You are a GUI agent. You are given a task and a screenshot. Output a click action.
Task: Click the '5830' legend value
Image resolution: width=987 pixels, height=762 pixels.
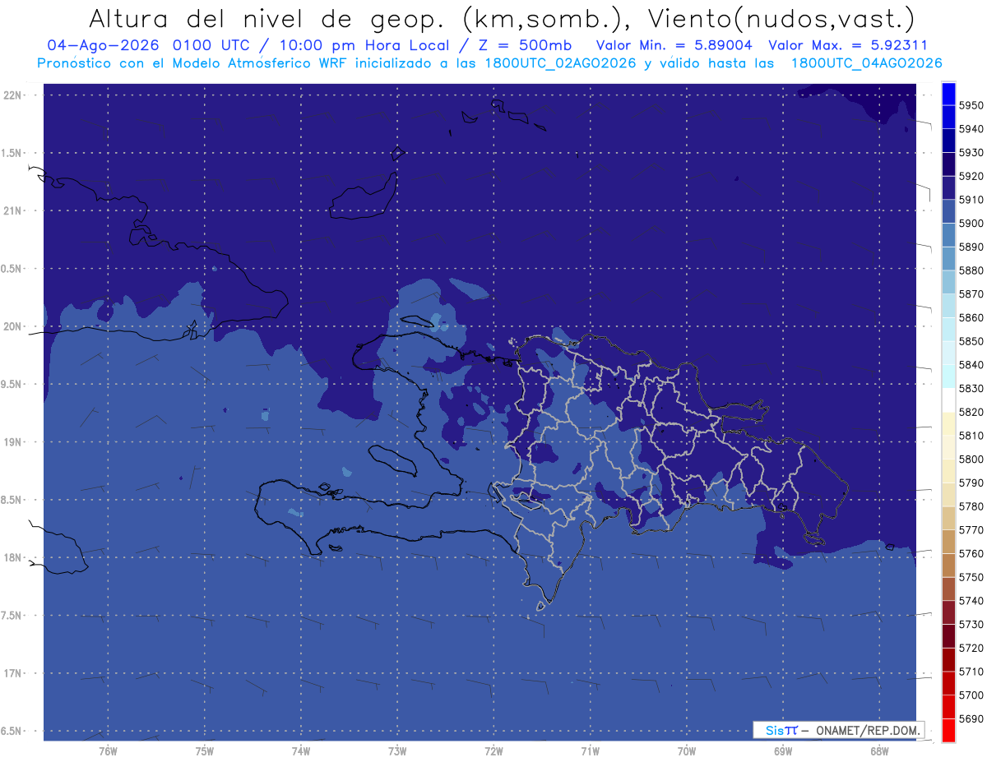[971, 388]
